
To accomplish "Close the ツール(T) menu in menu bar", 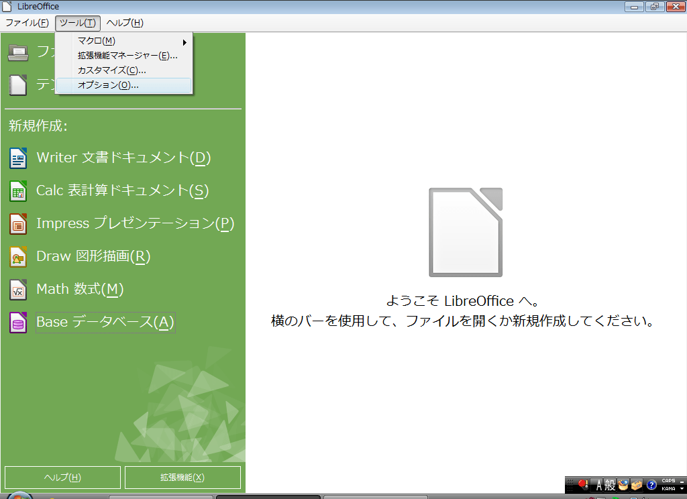I will pyautogui.click(x=78, y=23).
